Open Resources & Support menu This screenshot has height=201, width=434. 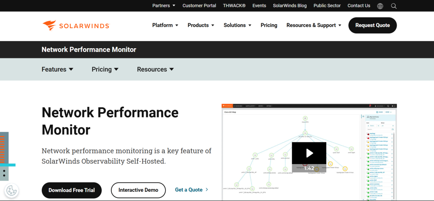[314, 25]
